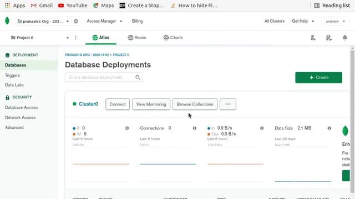355x199 pixels.
Task: Open the Maps bookmark
Action: 104,6
